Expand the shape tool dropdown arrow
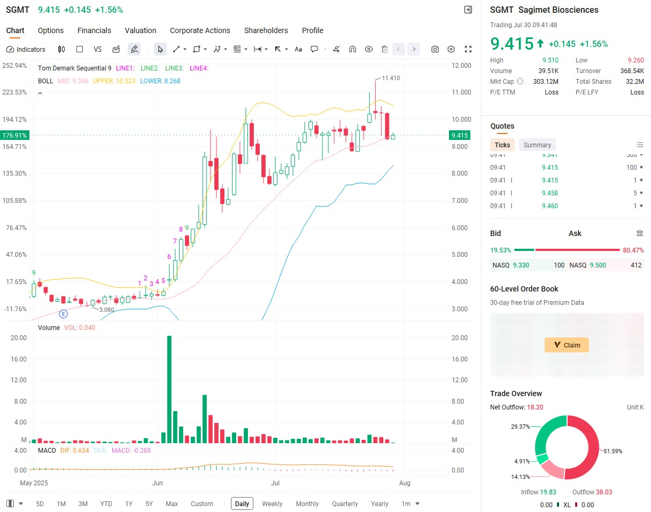 point(205,49)
